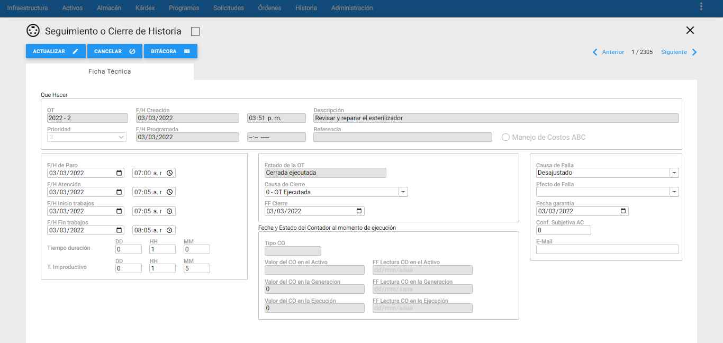Click the previous record chevron arrow
The height and width of the screenshot is (343, 723).
pyautogui.click(x=595, y=52)
